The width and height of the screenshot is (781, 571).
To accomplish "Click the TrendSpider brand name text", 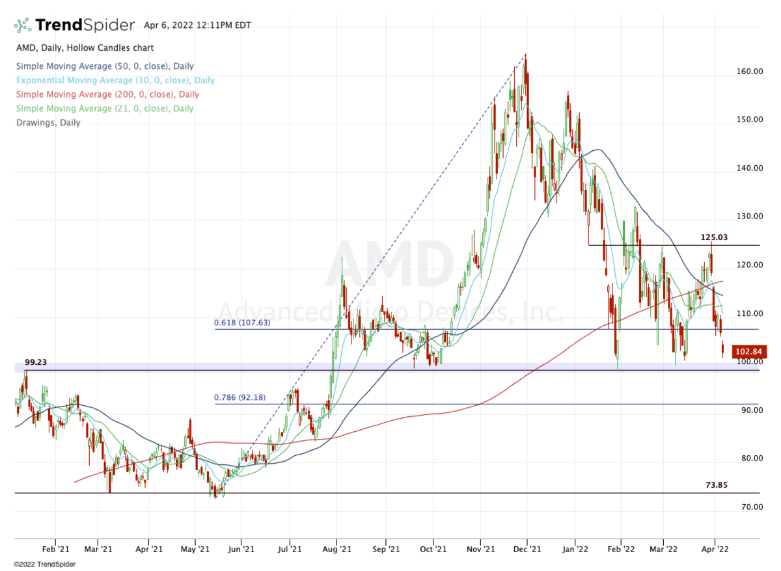I will (85, 25).
